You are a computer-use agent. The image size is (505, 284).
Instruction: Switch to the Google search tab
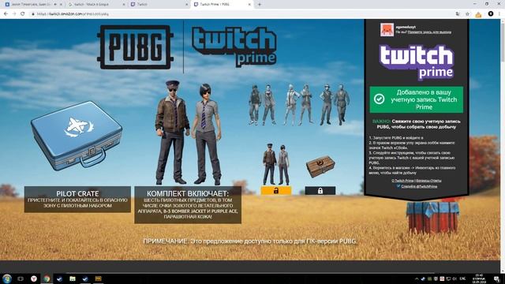tap(96, 5)
